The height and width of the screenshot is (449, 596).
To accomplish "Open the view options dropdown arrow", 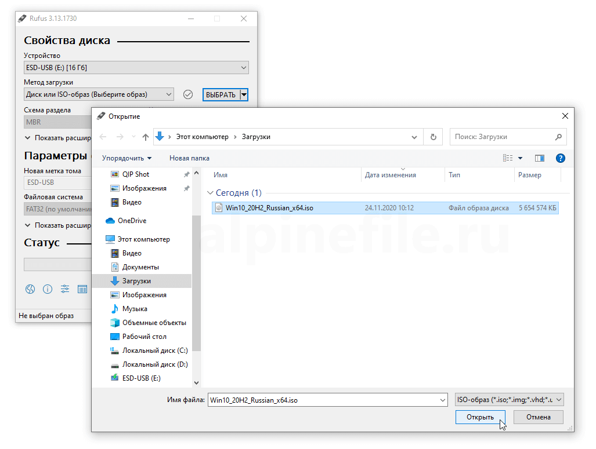I will pos(521,158).
